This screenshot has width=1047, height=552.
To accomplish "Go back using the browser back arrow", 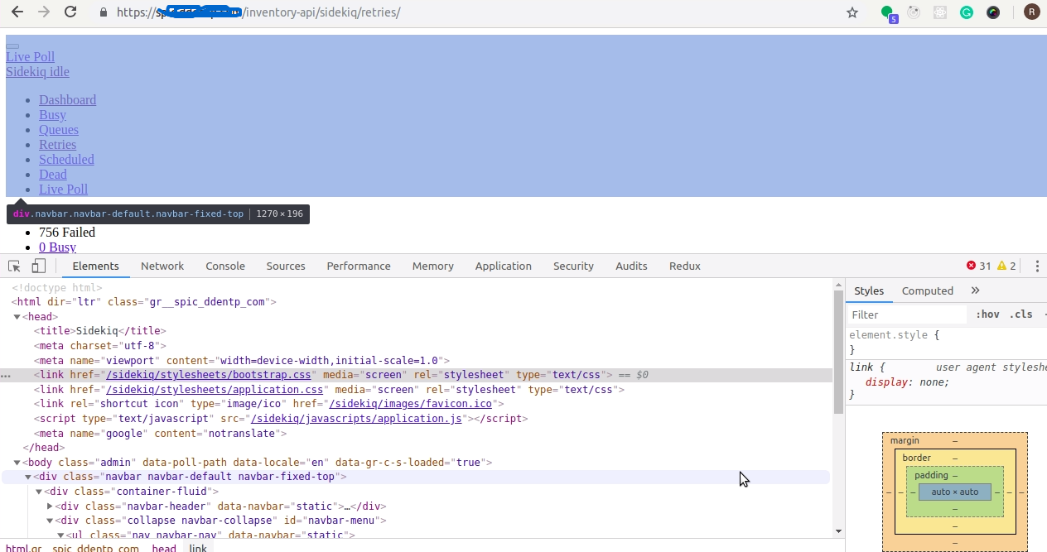I will coord(17,12).
